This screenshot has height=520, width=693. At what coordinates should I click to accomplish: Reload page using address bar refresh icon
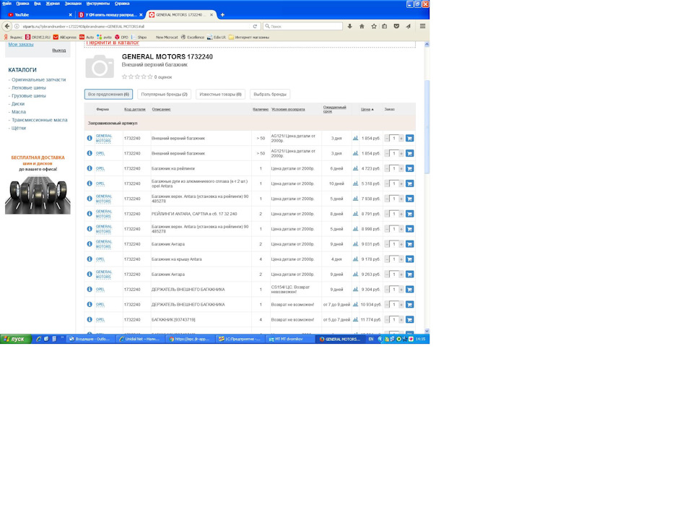(255, 26)
